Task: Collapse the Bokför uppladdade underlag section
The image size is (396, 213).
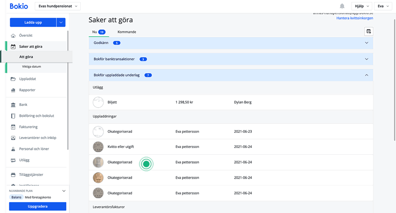Action: pos(367,75)
